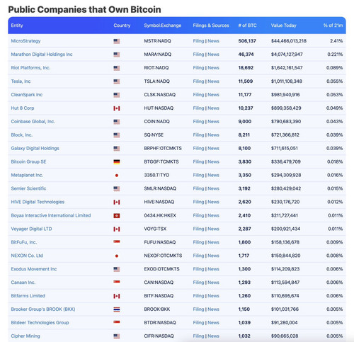Open the Cipher Mining link
354x342 pixels.
click(25, 336)
